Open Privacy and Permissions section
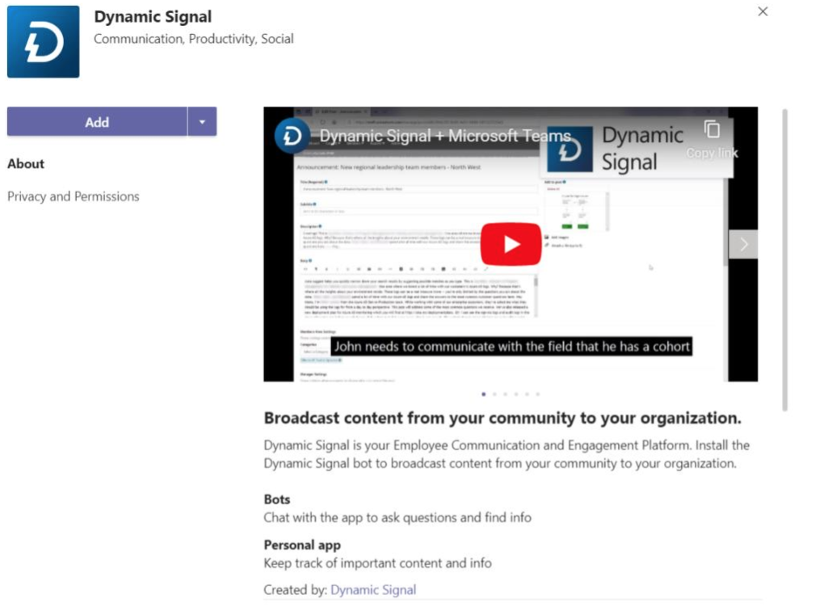824x616 pixels. pyautogui.click(x=74, y=196)
